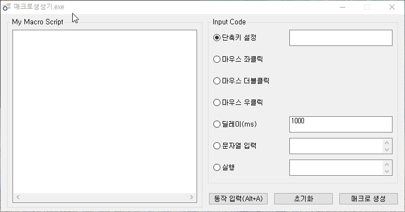Minimize the 매크로생성기 window
This screenshot has height=212, width=405.
pyautogui.click(x=343, y=7)
